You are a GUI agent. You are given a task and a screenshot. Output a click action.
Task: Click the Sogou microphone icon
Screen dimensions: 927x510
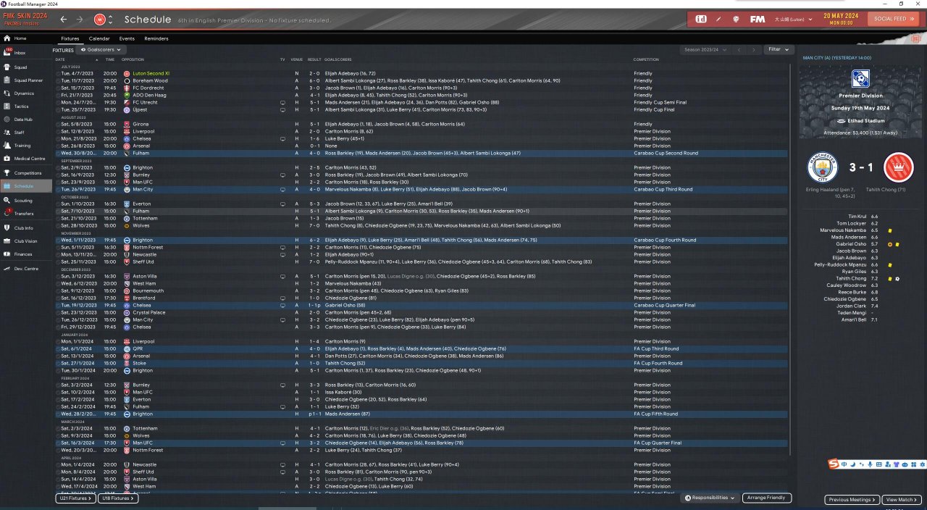[870, 464]
